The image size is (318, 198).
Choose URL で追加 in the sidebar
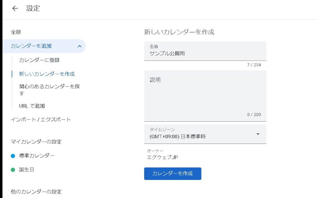click(x=32, y=106)
